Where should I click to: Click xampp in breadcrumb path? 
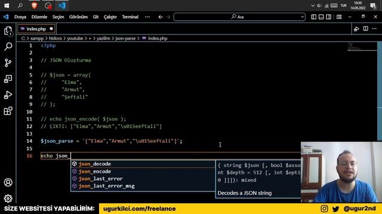[x=37, y=38]
